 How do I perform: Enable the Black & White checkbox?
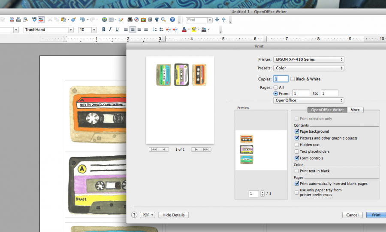coord(293,79)
